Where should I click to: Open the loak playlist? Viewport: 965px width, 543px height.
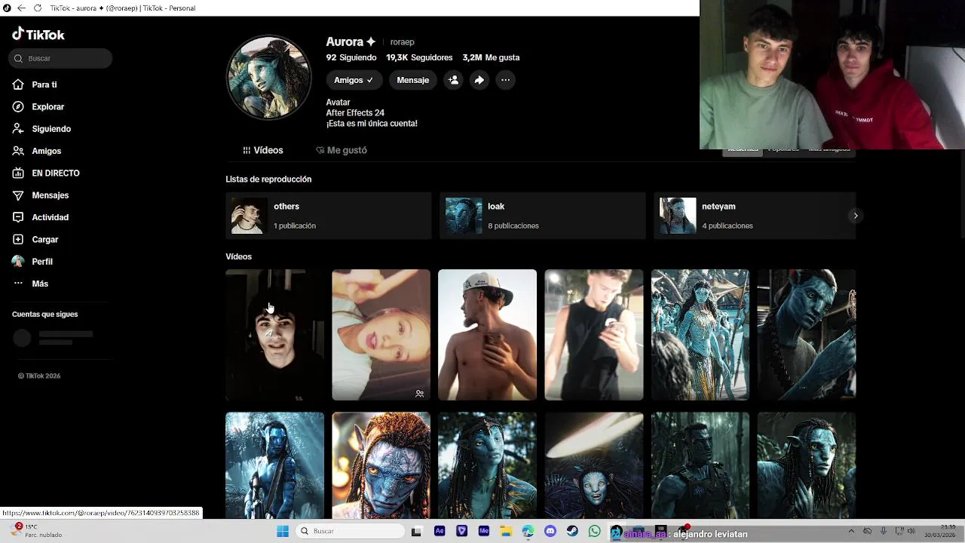pyautogui.click(x=543, y=216)
